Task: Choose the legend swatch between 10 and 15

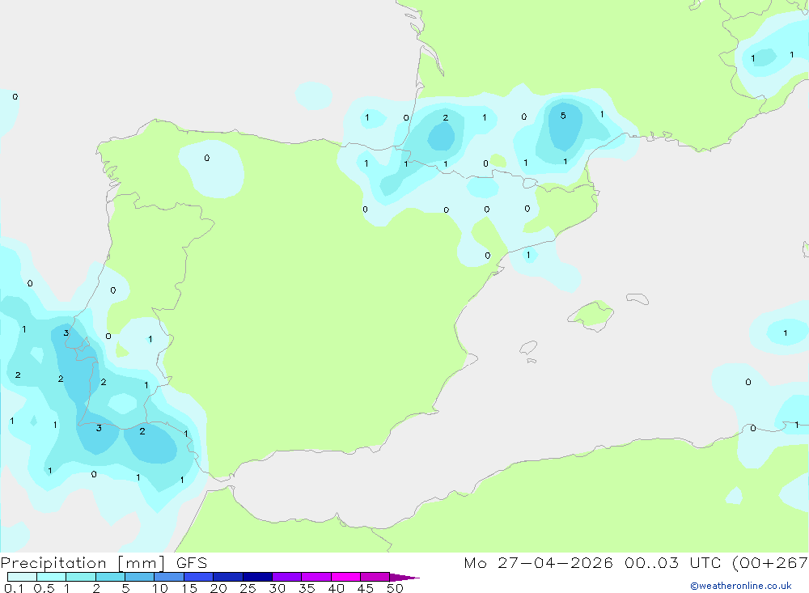Action: click(x=169, y=577)
